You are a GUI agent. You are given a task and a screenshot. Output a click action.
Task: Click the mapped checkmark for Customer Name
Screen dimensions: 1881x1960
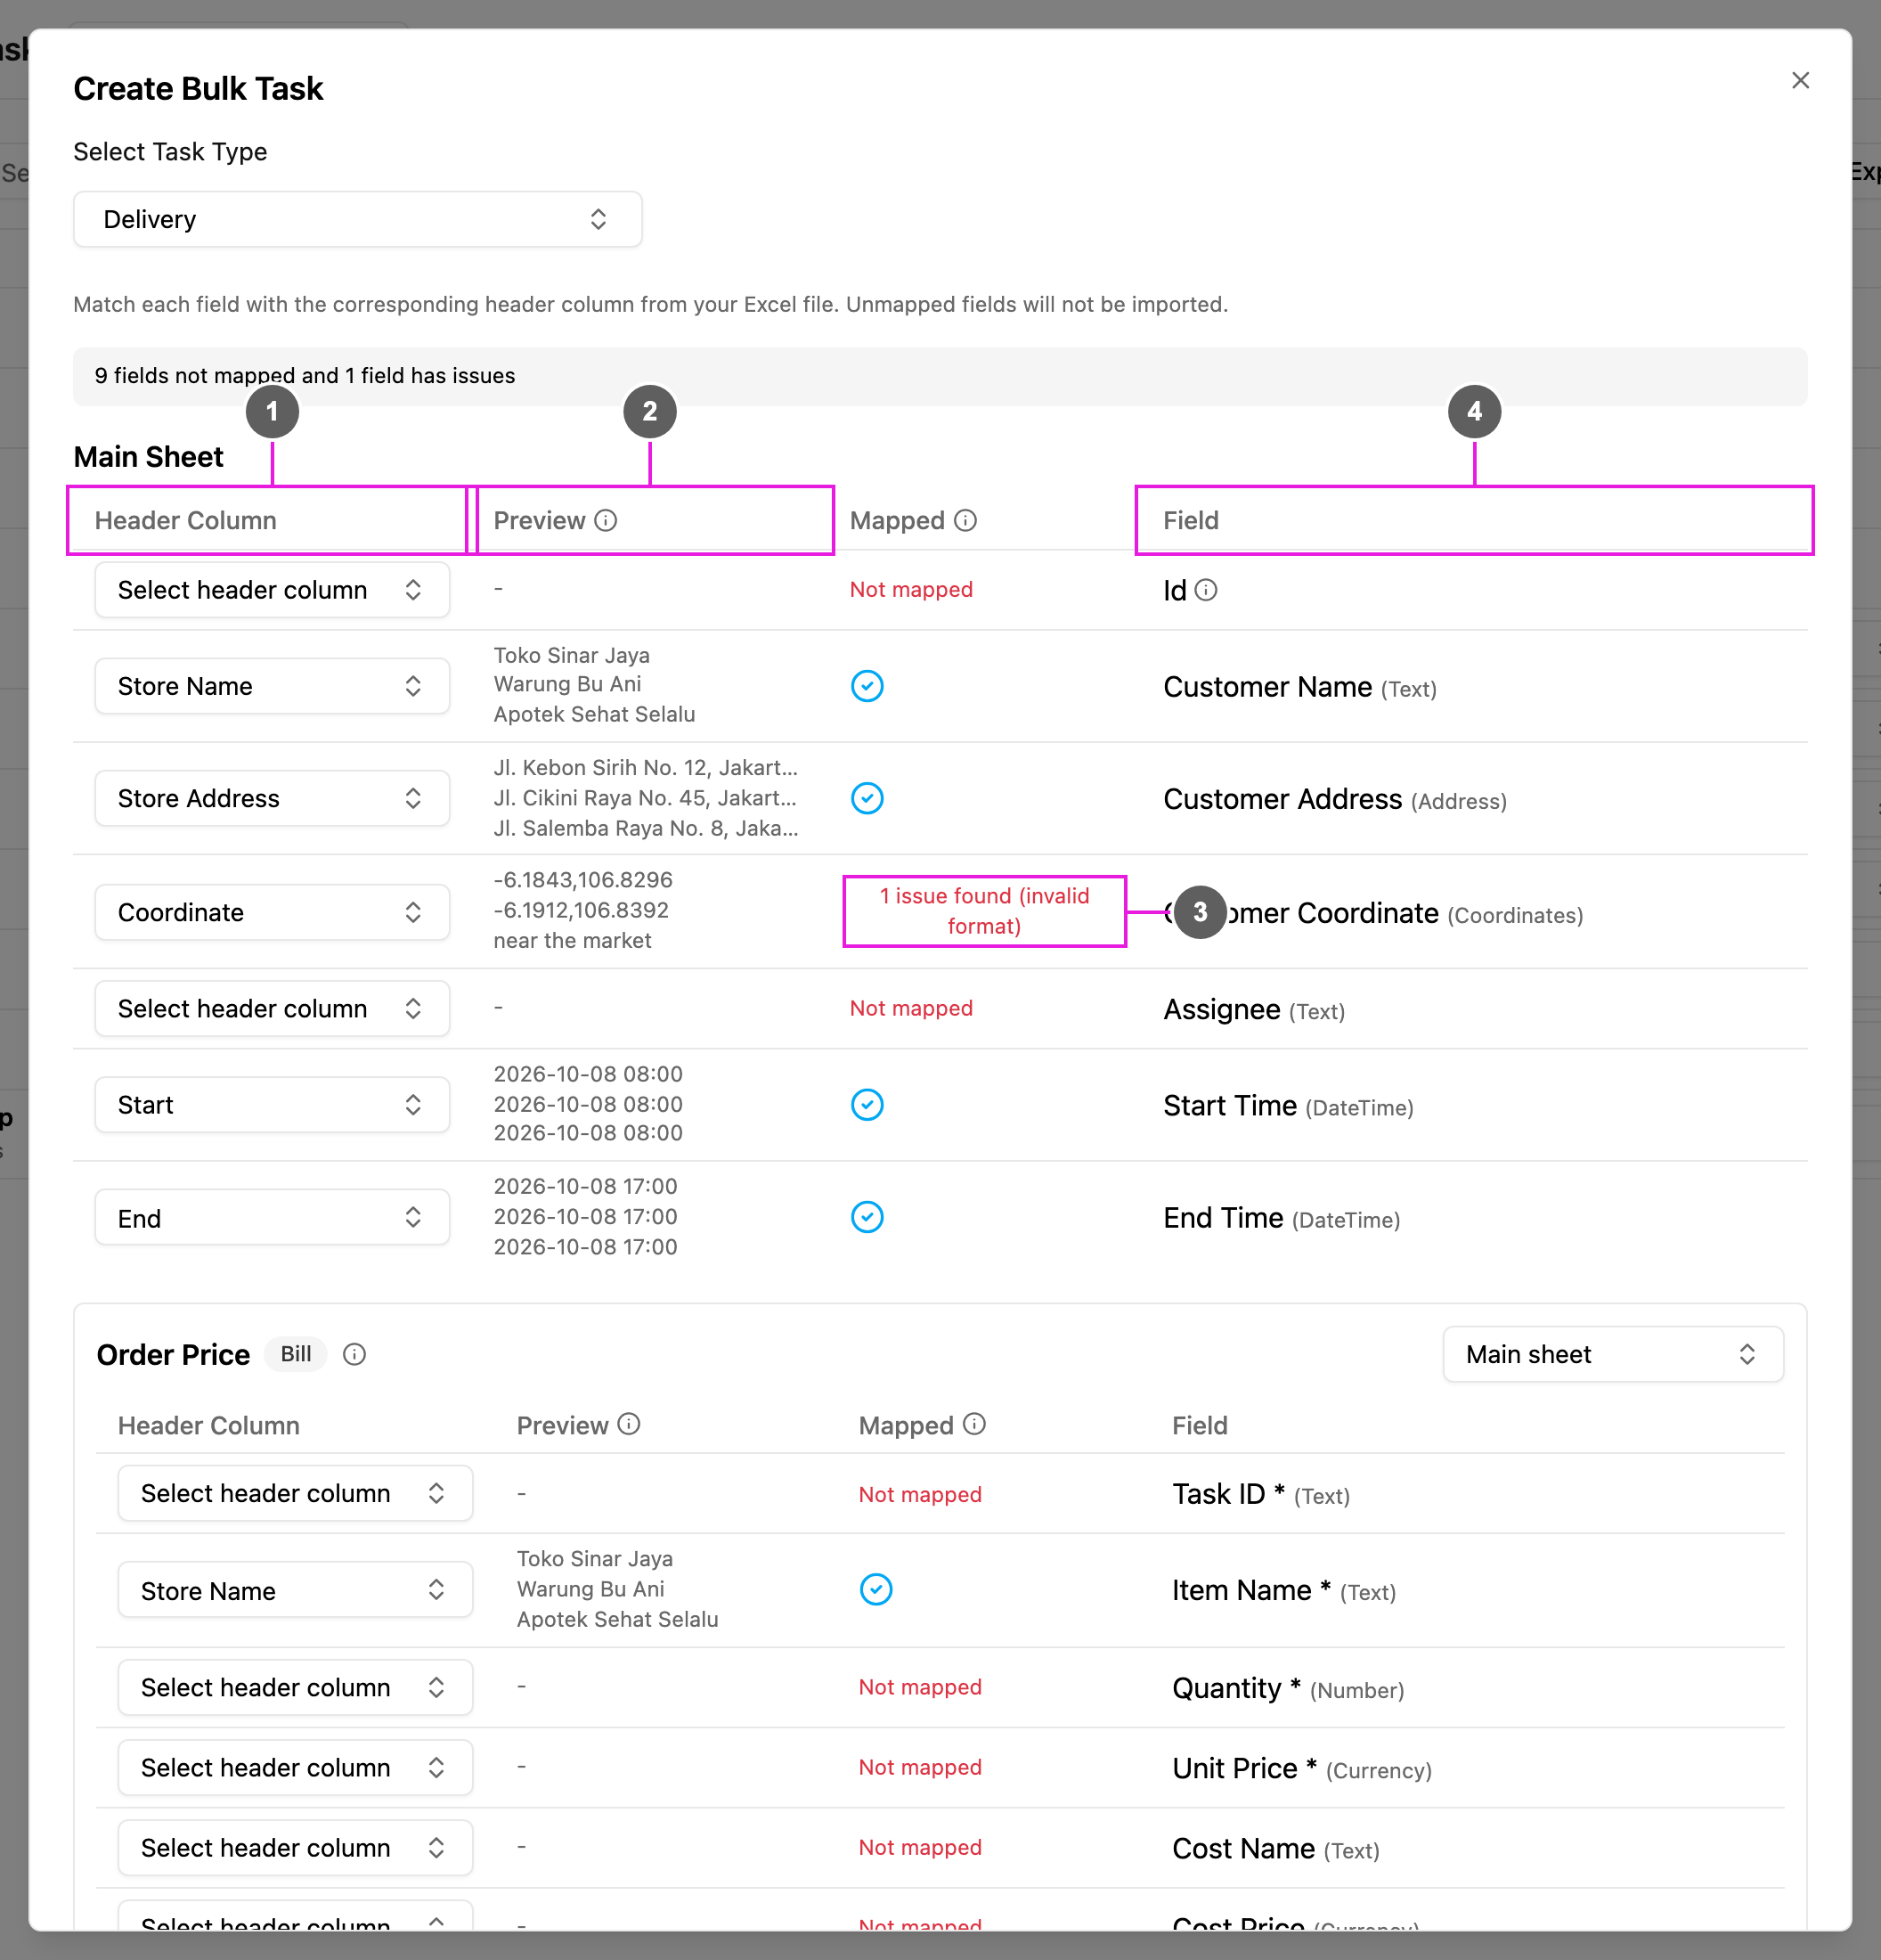point(867,686)
